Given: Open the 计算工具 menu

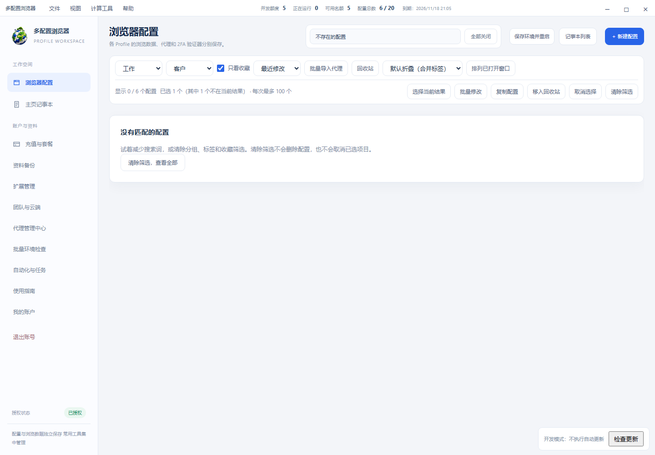Looking at the screenshot, I should click(102, 8).
